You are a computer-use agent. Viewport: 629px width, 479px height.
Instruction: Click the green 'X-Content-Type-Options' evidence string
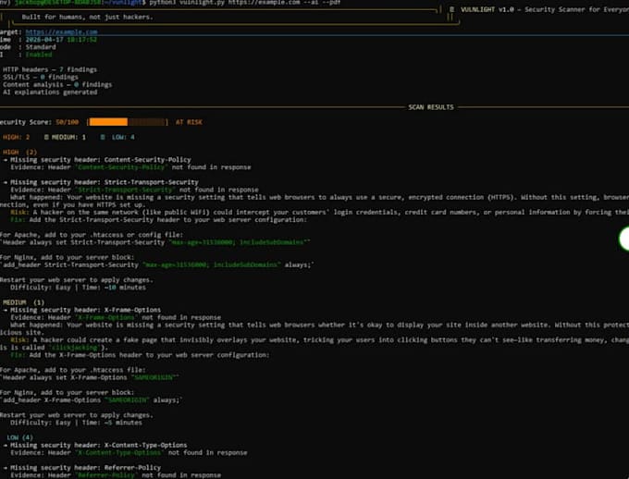coord(119,453)
